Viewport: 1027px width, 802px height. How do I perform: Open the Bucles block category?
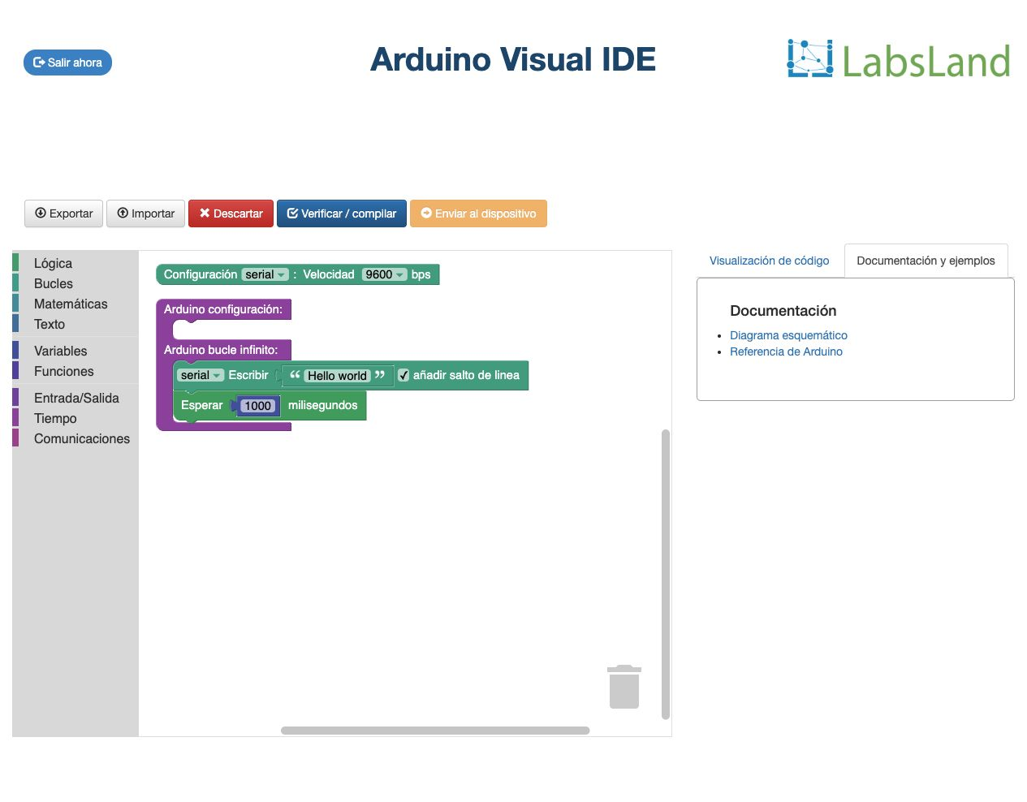coord(76,283)
